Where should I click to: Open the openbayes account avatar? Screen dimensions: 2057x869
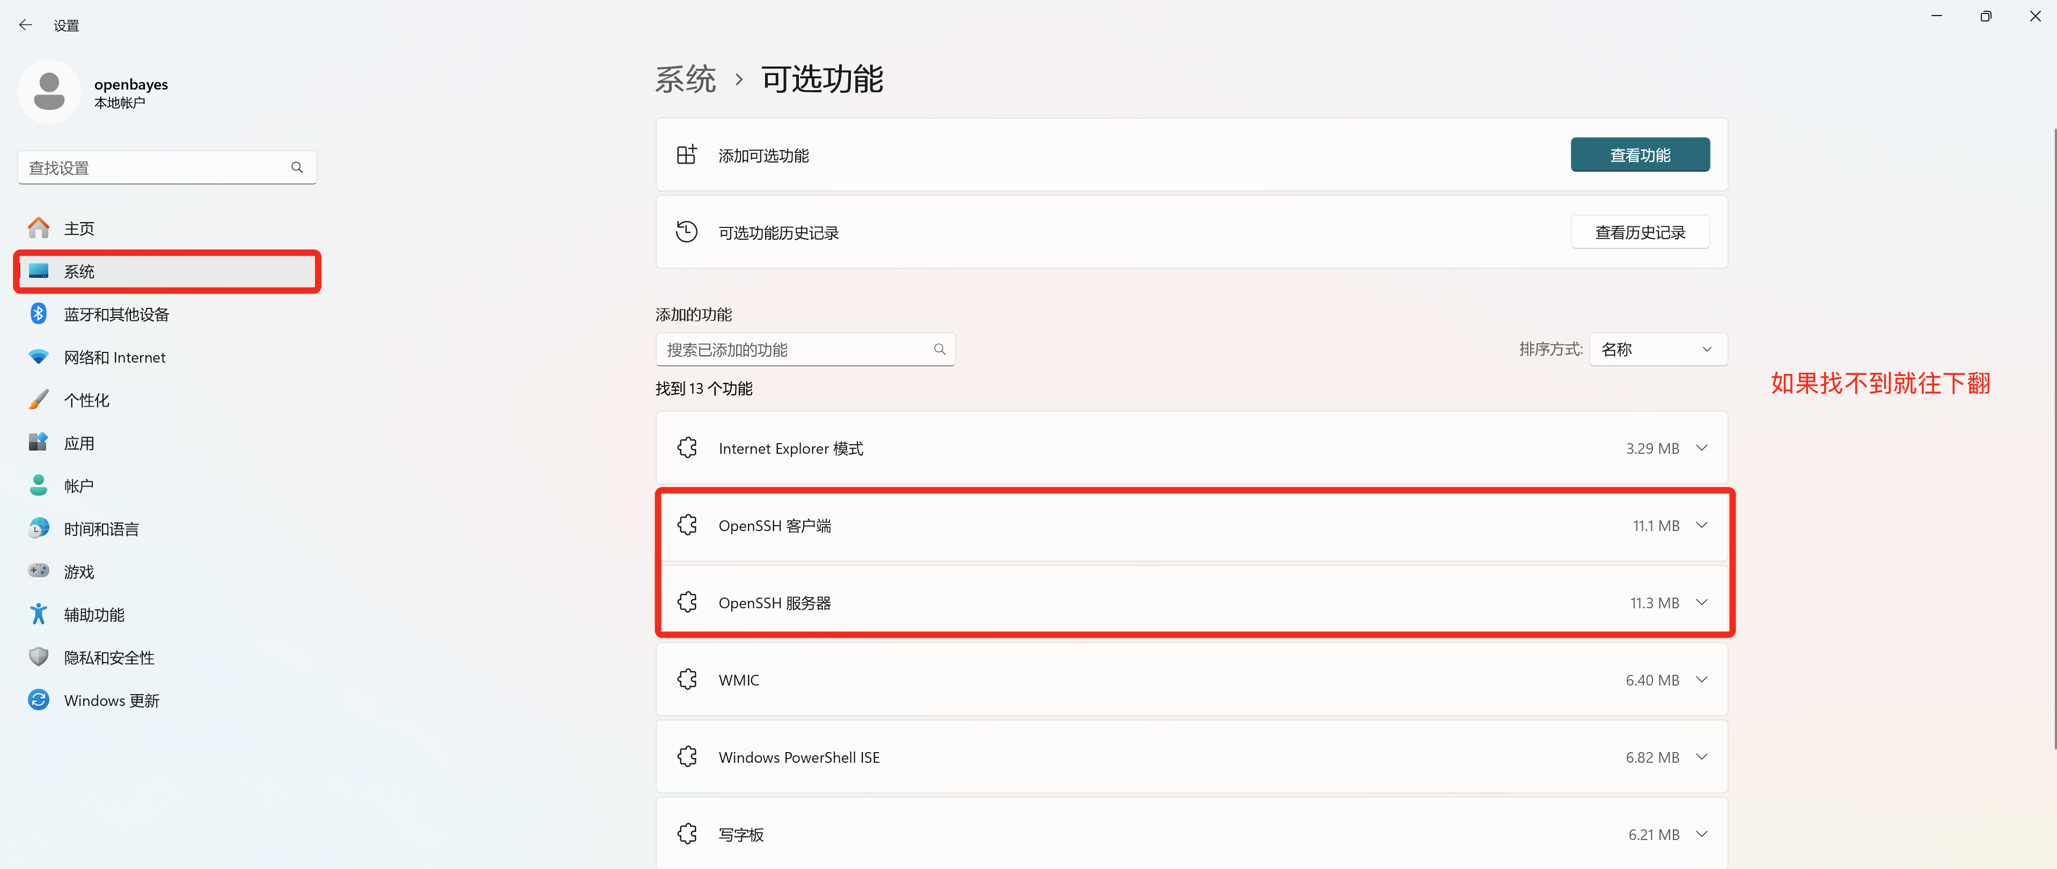(x=49, y=92)
